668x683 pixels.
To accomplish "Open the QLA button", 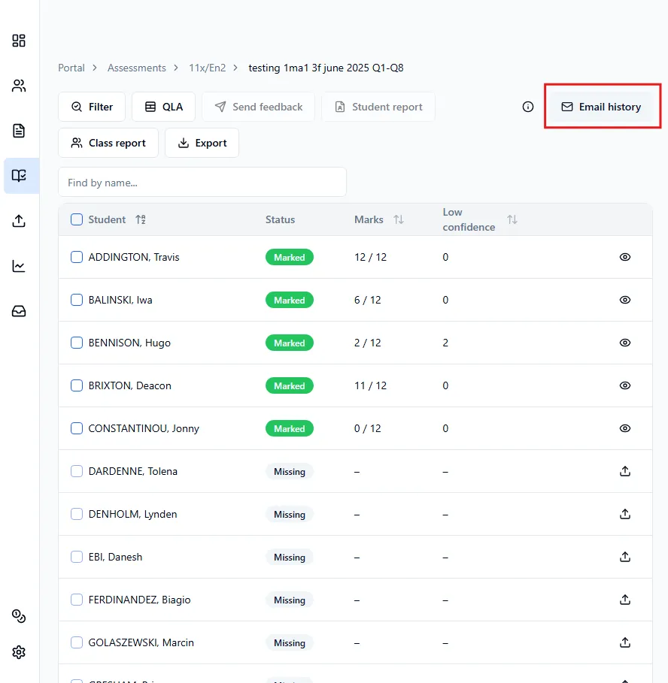I will (x=163, y=107).
